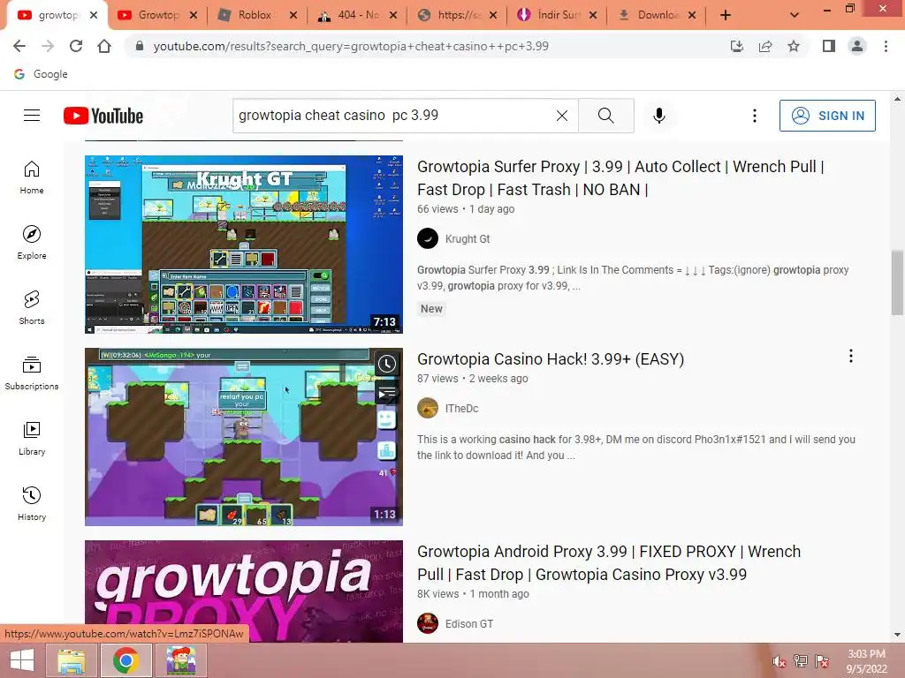This screenshot has height=678, width=905.
Task: Click the Growtopia Surfer Proxy title link
Action: pos(620,177)
